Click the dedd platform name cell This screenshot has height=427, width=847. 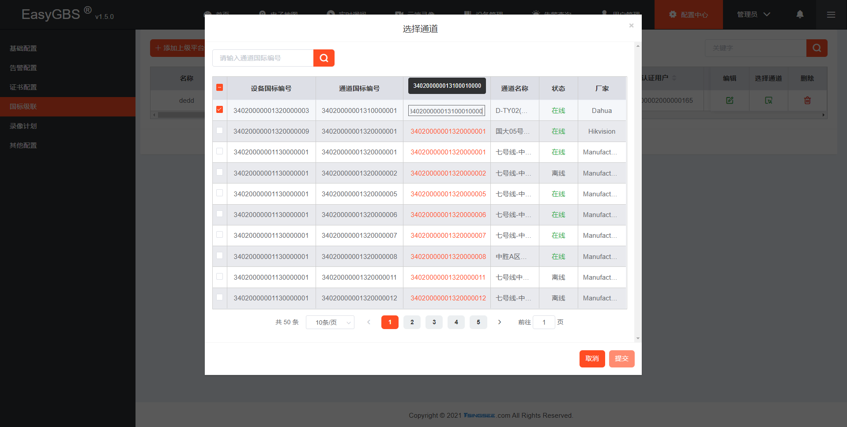pyautogui.click(x=187, y=101)
